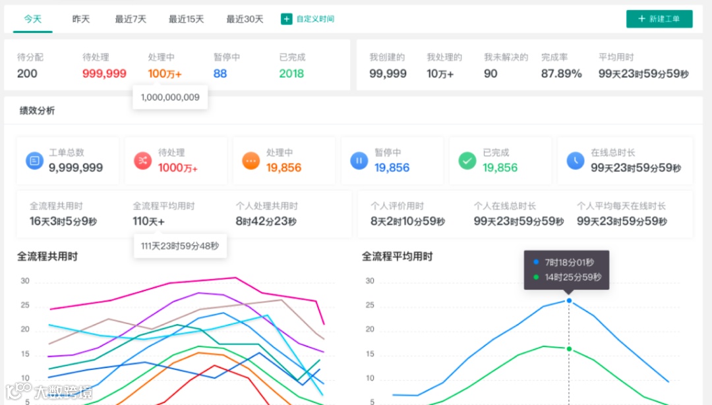Click the orange 处理中 dots icon

pos(251,161)
